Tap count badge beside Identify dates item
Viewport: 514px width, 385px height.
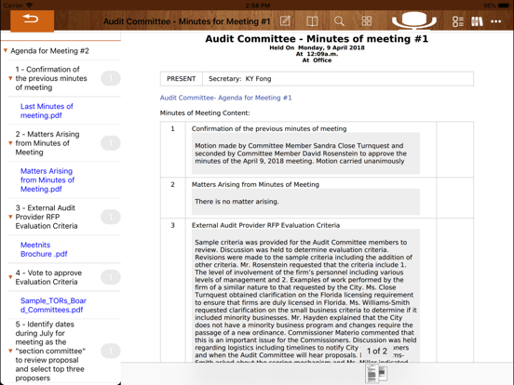point(111,351)
